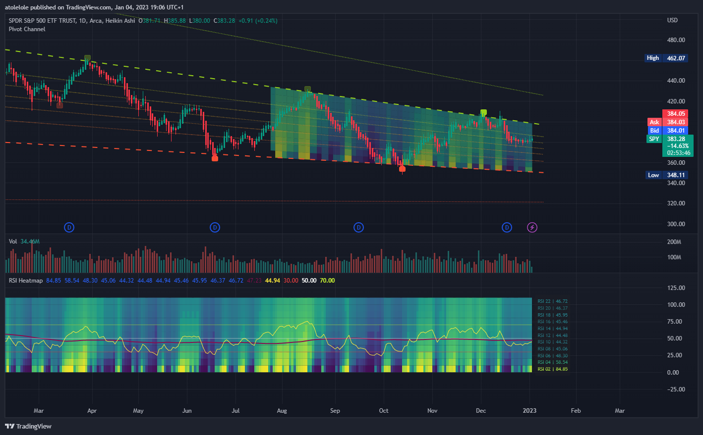This screenshot has height=435, width=703.
Task: Click the SPDR S&P 500 ETF TRUST title
Action: click(x=43, y=21)
